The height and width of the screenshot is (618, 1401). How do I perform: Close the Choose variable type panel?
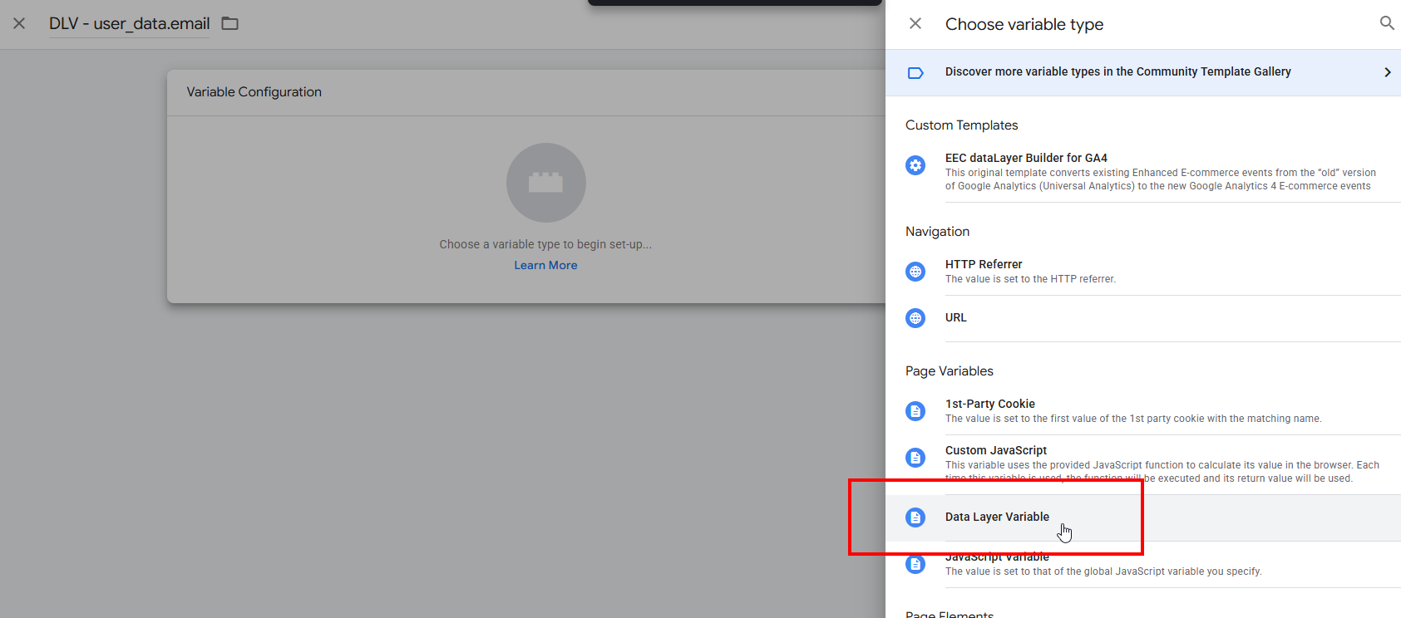915,23
